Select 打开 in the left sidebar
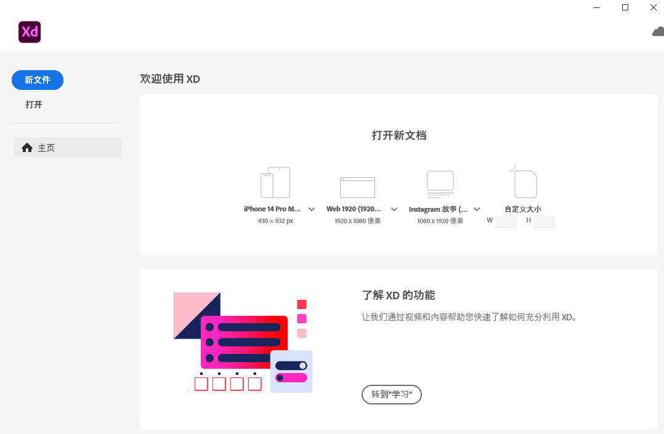The height and width of the screenshot is (434, 664). tap(34, 105)
